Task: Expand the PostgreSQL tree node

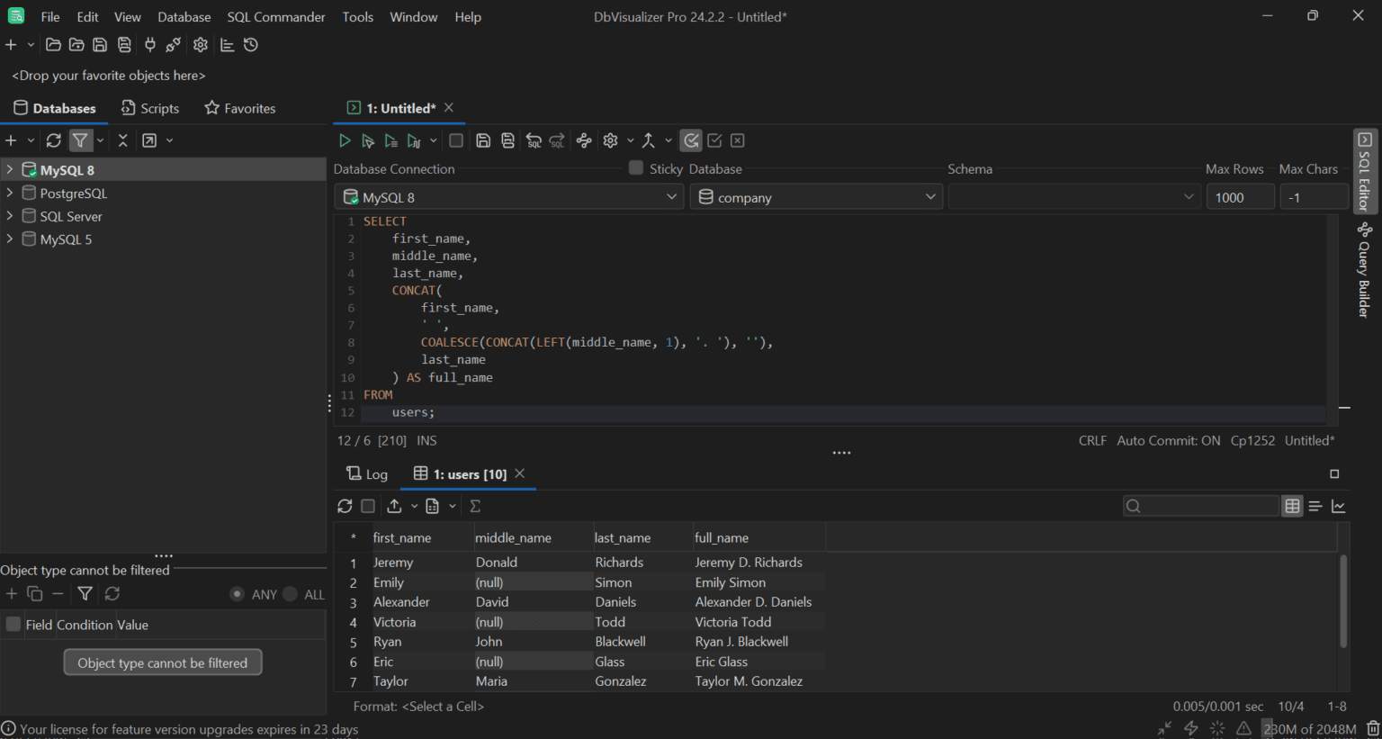Action: [10, 193]
